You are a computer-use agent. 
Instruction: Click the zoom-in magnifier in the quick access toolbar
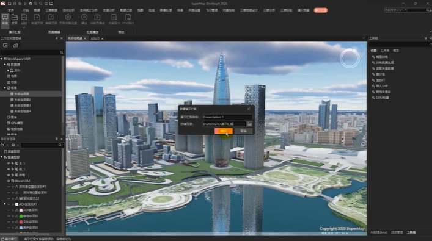35,4
